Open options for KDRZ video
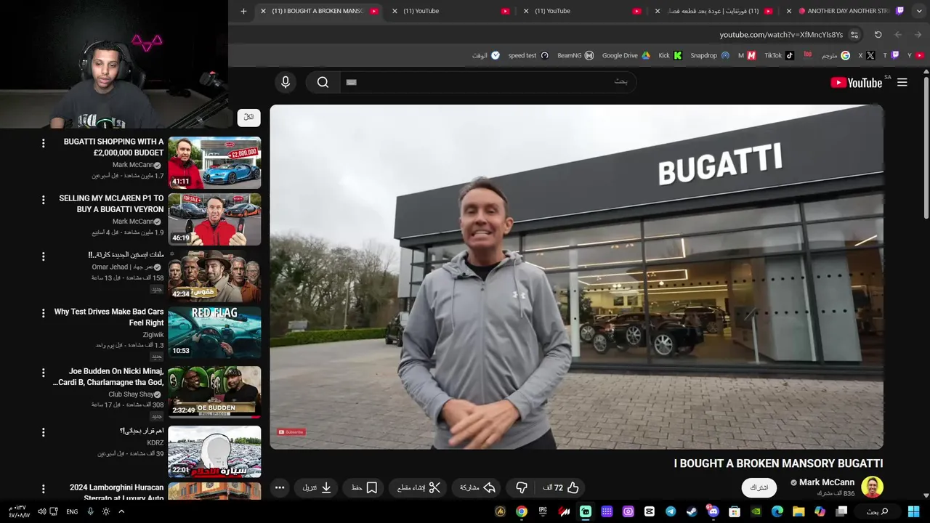This screenshot has height=523, width=930. 43,432
